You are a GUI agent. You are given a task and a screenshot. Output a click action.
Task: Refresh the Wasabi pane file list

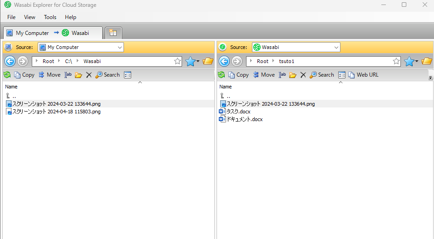tap(222, 75)
